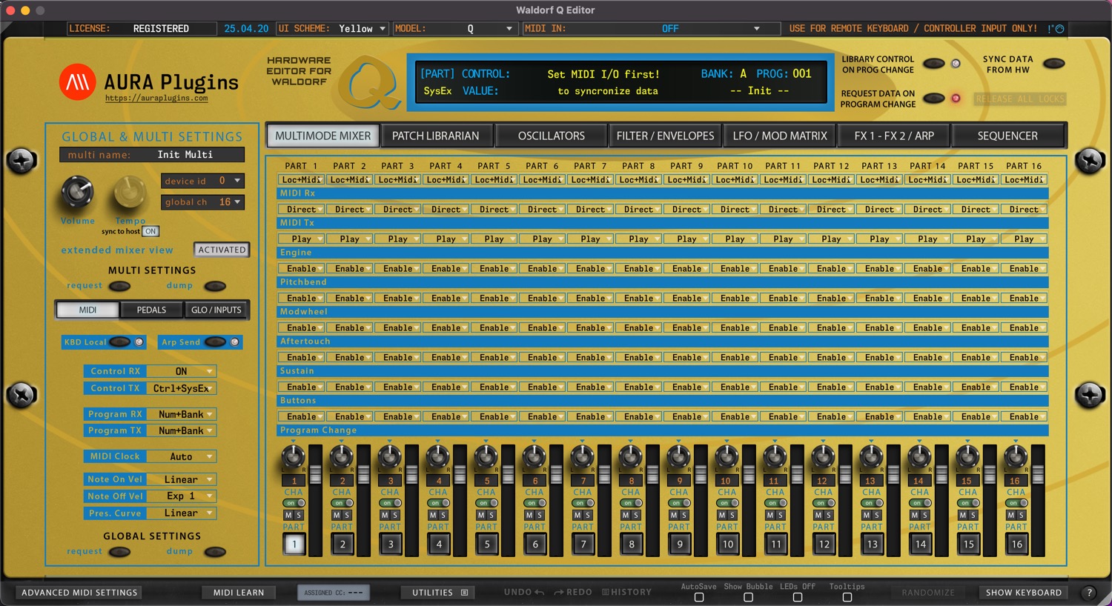Click the Sync Data From HW button

tap(1053, 64)
